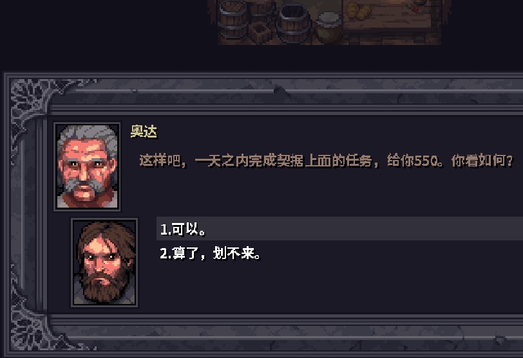Click the 奥达 speaker name label
Screen dimensions: 523x358
[144, 131]
